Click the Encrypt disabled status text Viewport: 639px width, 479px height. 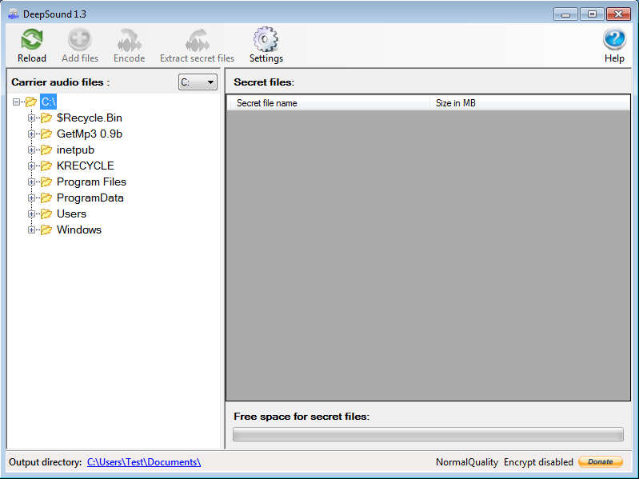click(538, 462)
